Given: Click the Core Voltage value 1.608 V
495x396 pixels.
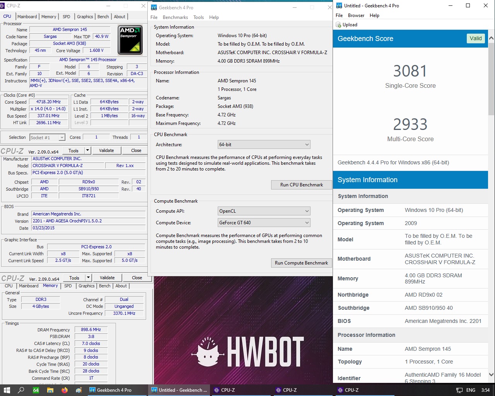Looking at the screenshot, I should tap(96, 50).
